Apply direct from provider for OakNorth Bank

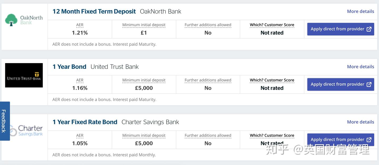click(x=337, y=29)
